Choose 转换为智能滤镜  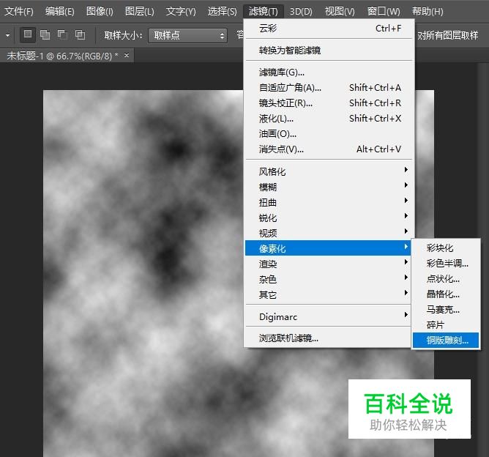point(329,51)
